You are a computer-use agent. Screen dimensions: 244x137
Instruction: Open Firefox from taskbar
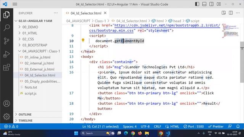click(x=140, y=133)
